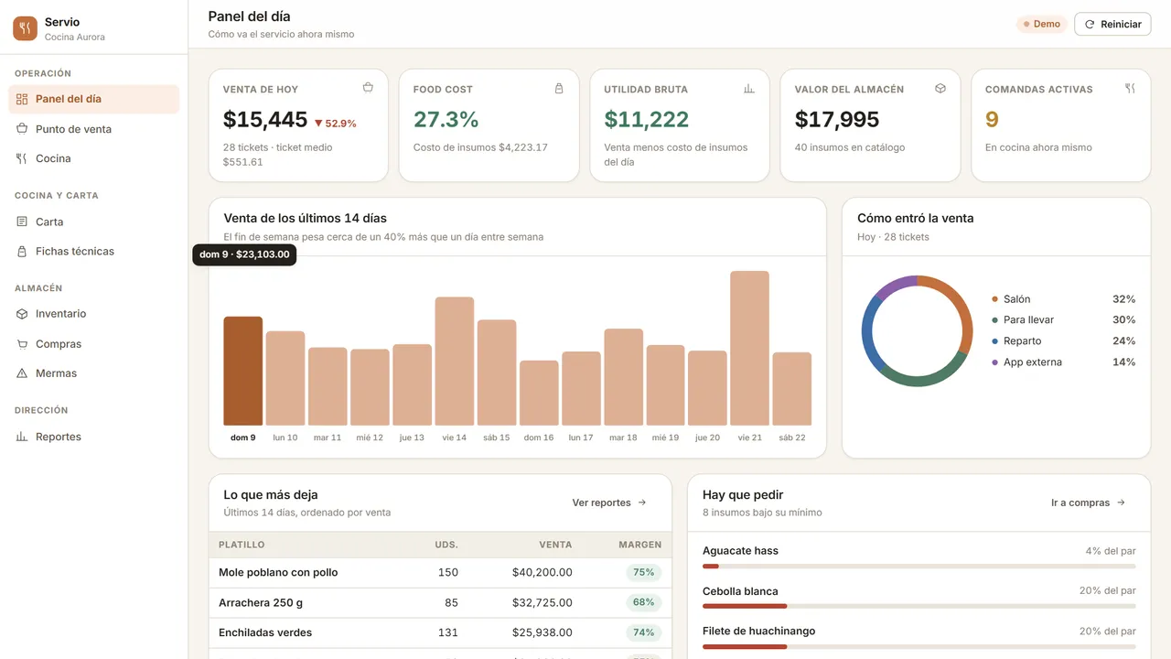The height and width of the screenshot is (659, 1171).
Task: Click the Carta menu list icon
Action: pyautogui.click(x=22, y=221)
